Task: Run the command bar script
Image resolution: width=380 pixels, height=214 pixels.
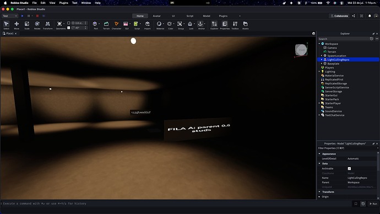Action: coord(373,204)
